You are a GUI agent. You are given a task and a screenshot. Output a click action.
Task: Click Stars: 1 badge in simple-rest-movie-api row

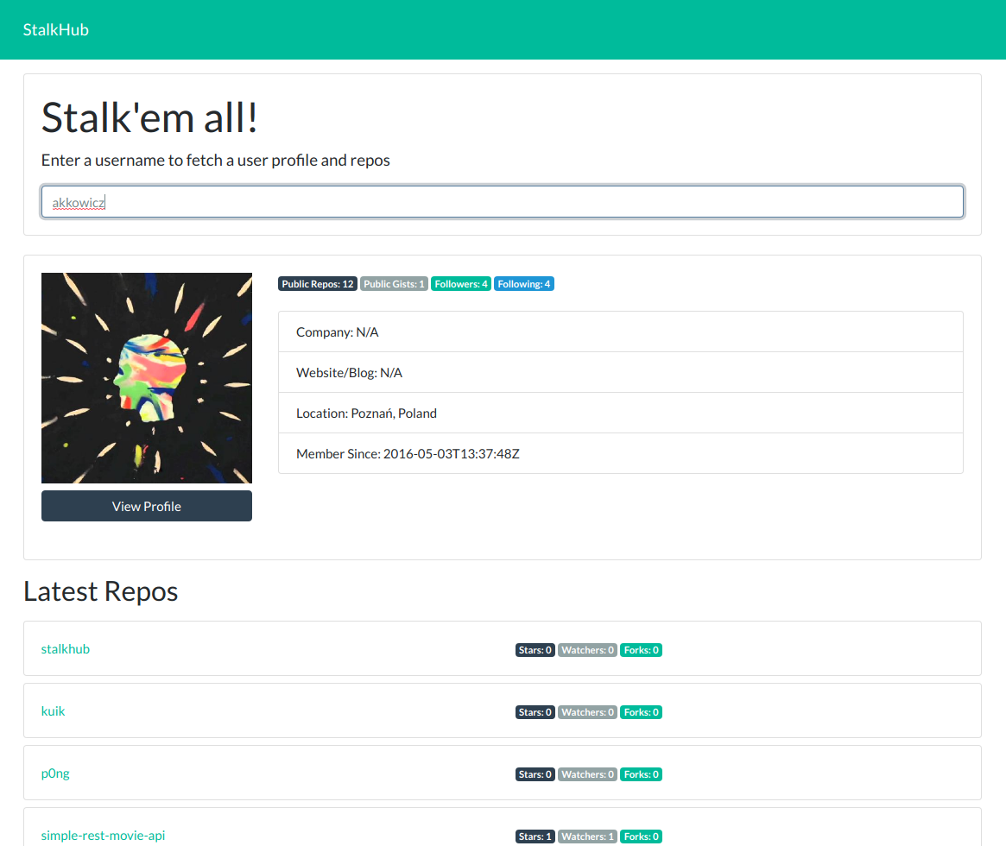[x=535, y=837]
